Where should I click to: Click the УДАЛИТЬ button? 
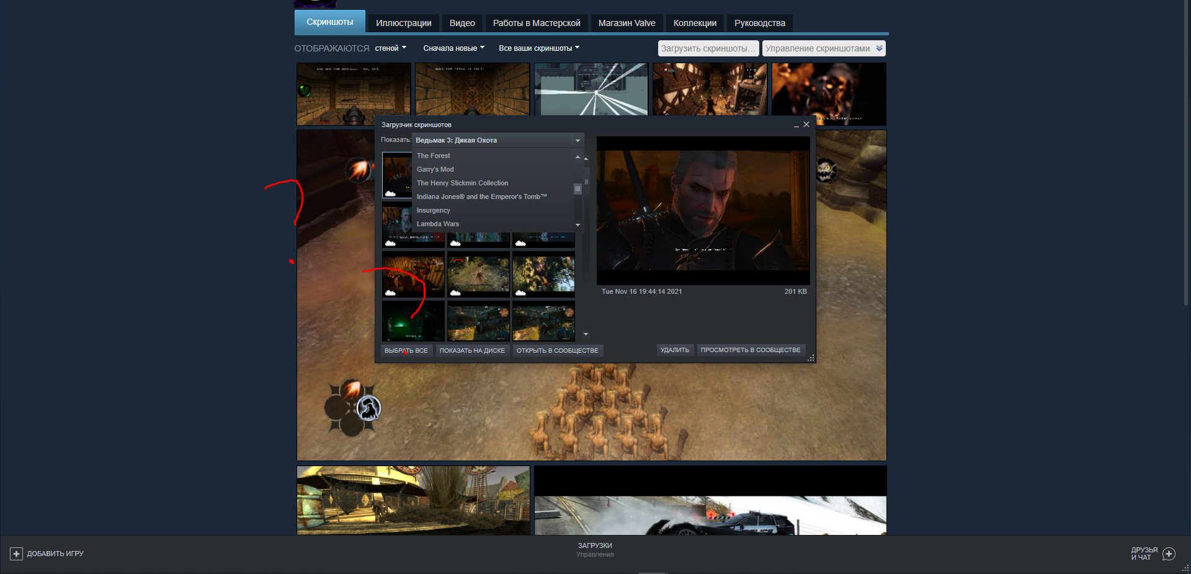675,350
